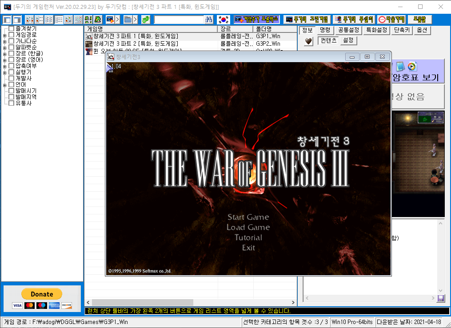
Task: Click the horizontal scrollbar of the game list
Action: click(x=191, y=302)
